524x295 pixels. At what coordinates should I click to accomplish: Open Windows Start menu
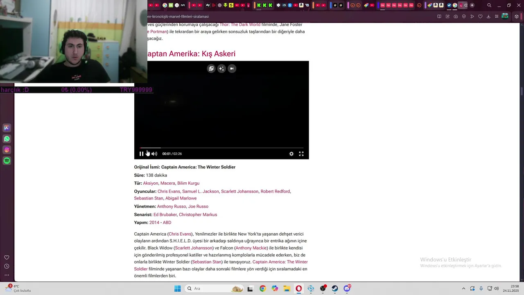point(177,288)
